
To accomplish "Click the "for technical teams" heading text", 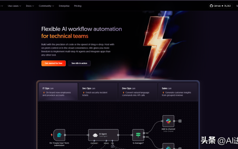I will coord(65,36).
